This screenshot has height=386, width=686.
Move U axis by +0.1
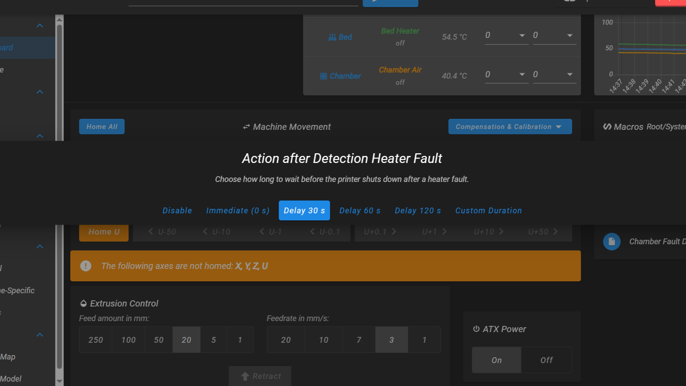tap(380, 232)
